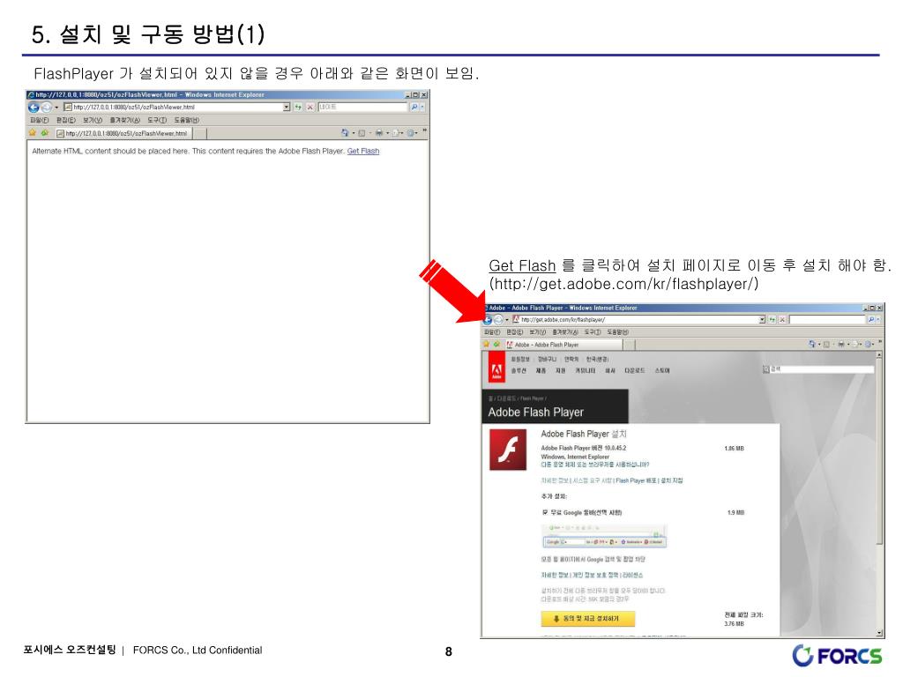903x677 pixels.
Task: Click the yellow 동의 및 지금 설치하기 button
Action: [587, 619]
